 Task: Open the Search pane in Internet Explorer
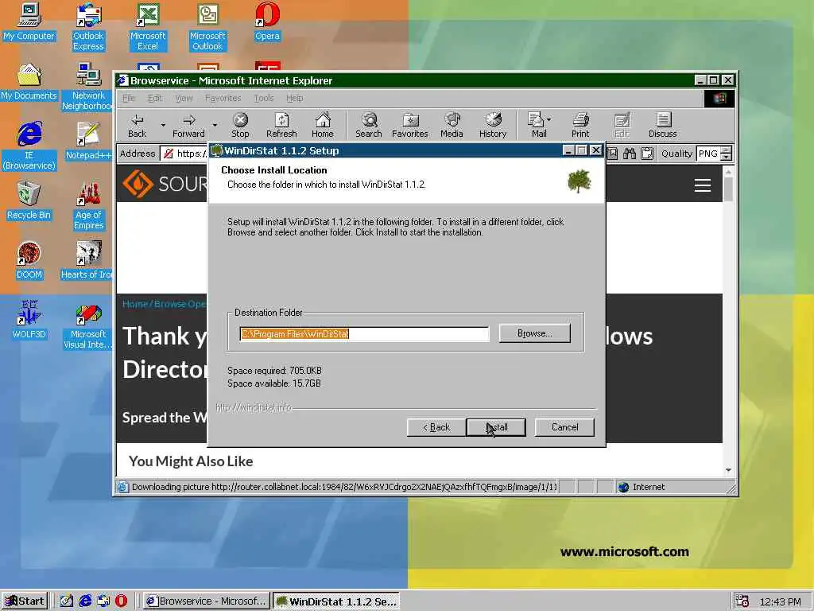[369, 125]
